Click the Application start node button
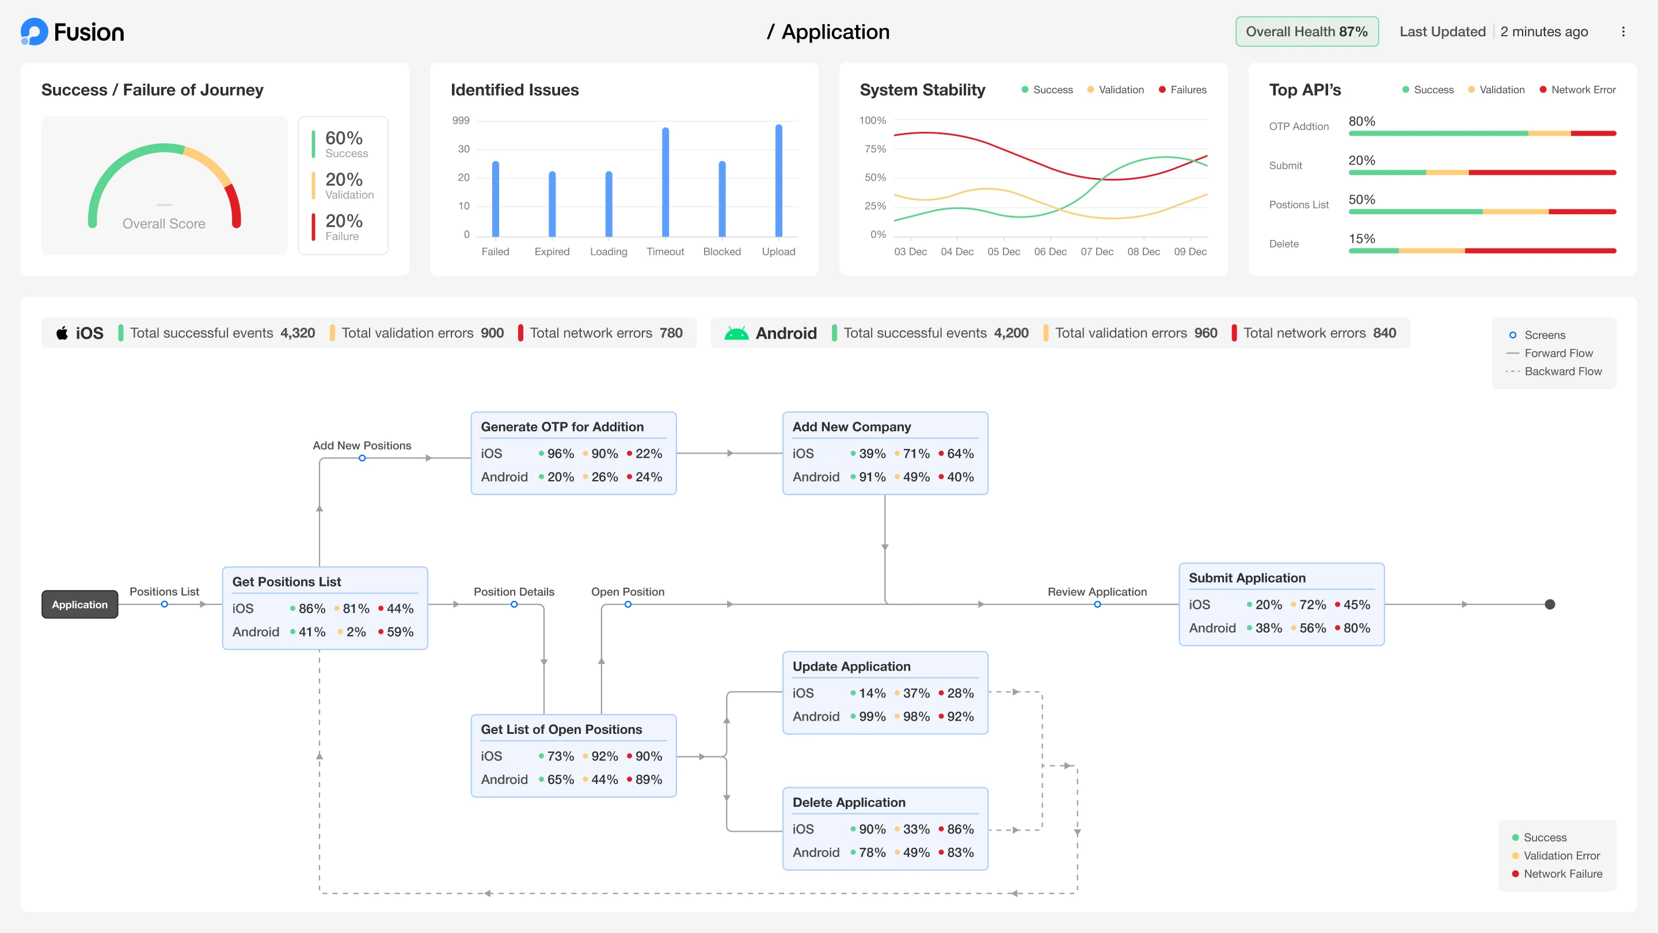The image size is (1658, 933). pos(80,604)
